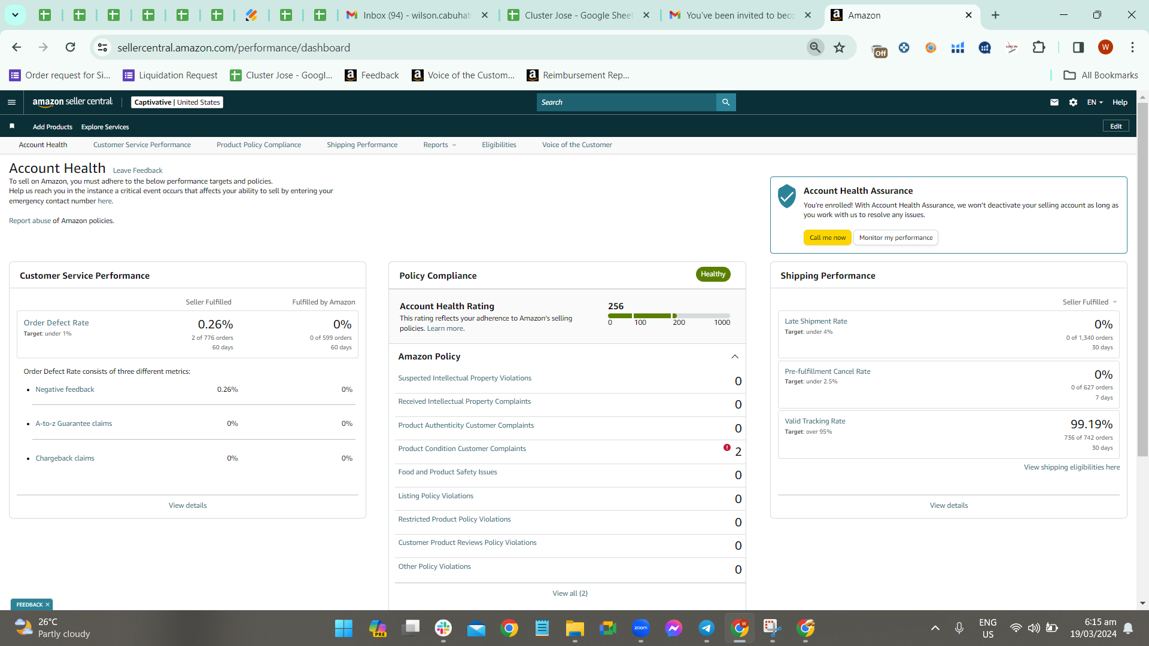Image resolution: width=1149 pixels, height=646 pixels.
Task: Click the browser back arrow
Action: pyautogui.click(x=17, y=47)
